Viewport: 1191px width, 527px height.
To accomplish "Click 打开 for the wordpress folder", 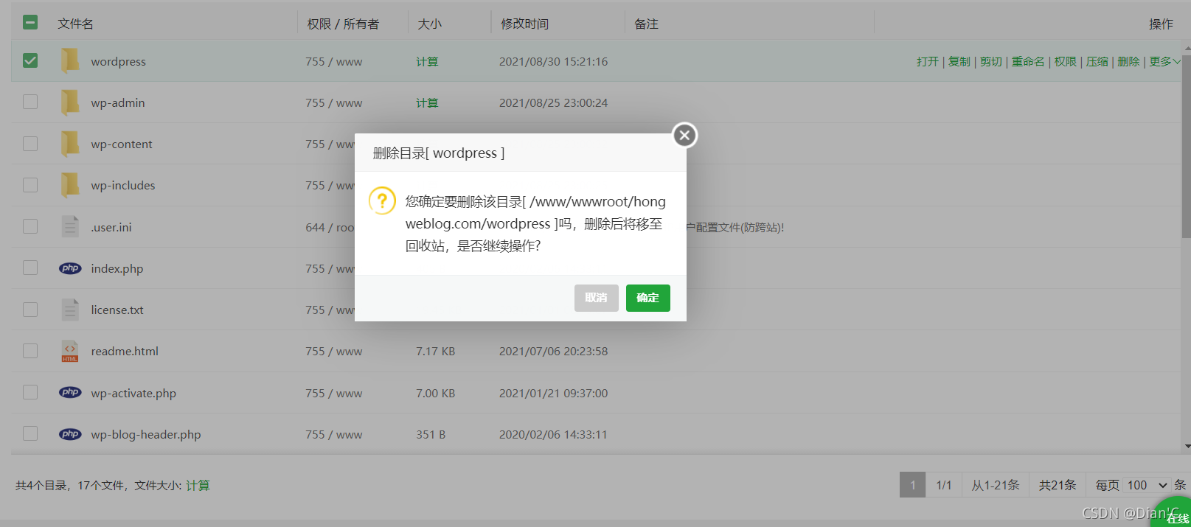I will [x=928, y=61].
